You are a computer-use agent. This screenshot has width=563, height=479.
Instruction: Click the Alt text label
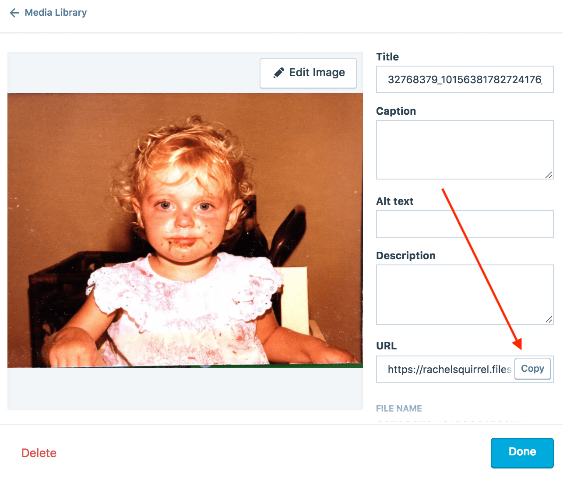tap(394, 201)
